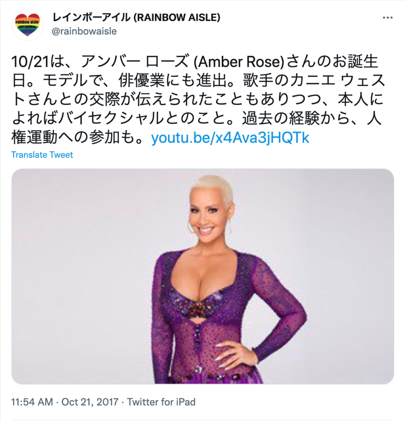
Task: Click the "(Amber Rose)" text in tweet
Action: click(x=238, y=62)
